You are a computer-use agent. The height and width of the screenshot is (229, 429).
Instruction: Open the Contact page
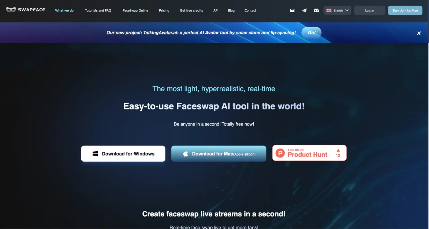tap(250, 10)
